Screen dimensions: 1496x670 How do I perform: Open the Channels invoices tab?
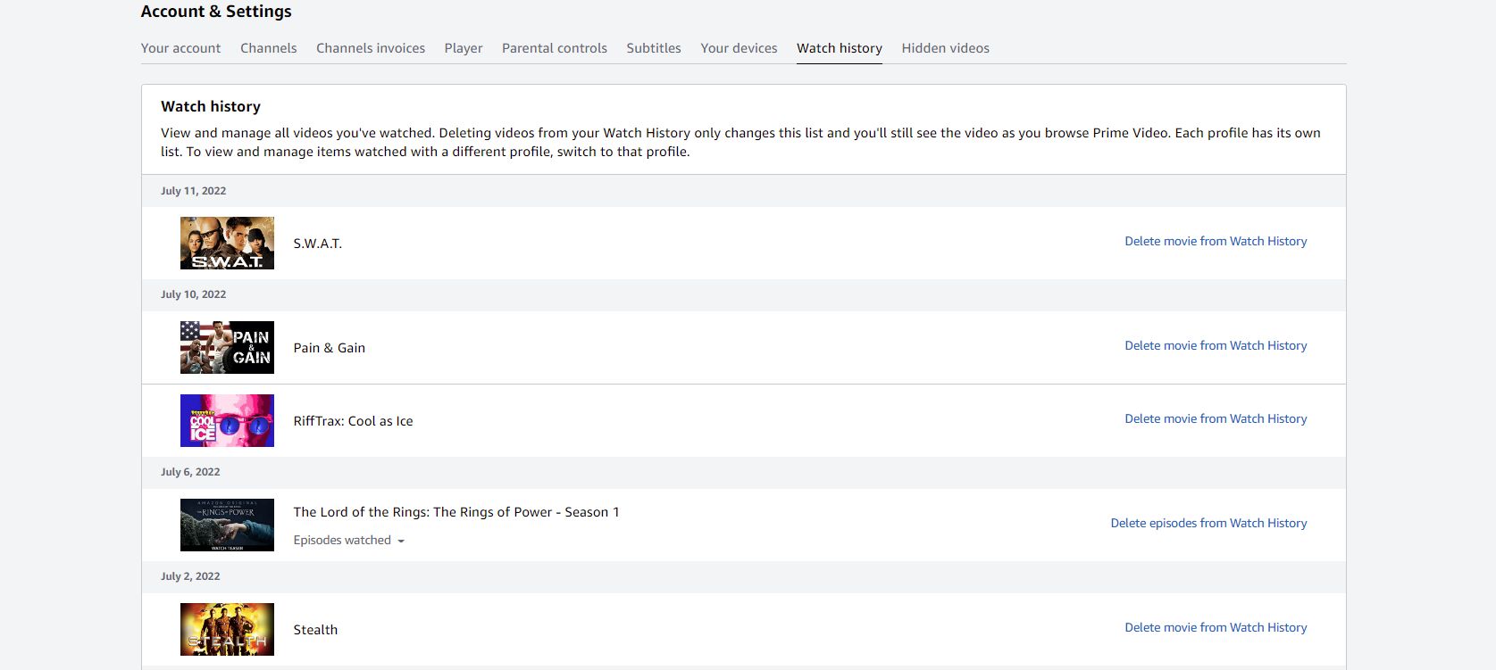(x=371, y=48)
